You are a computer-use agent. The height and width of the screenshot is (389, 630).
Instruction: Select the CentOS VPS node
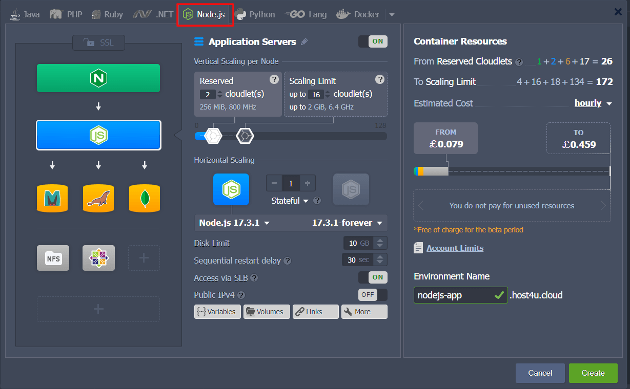pos(98,258)
